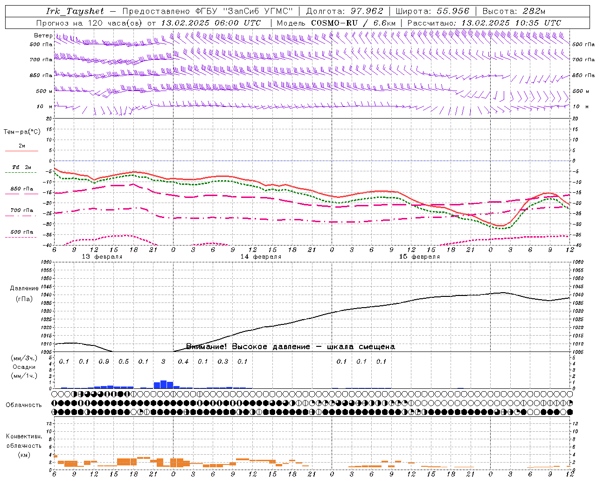Click the forecast text Прогноз на 120 часа(ов)
Screen dimensions: 597x478
click(90, 23)
